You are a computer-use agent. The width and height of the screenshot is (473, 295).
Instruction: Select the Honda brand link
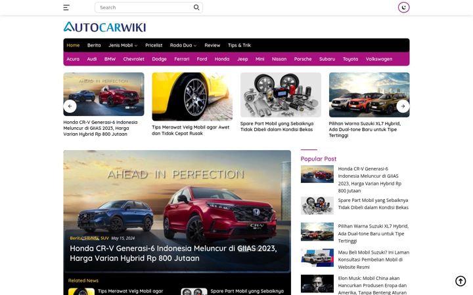222,59
